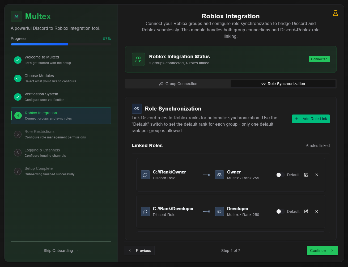348x267 pixels.
Task: Click the 'C://Rank/Developer' role name
Action: pyautogui.click(x=173, y=209)
